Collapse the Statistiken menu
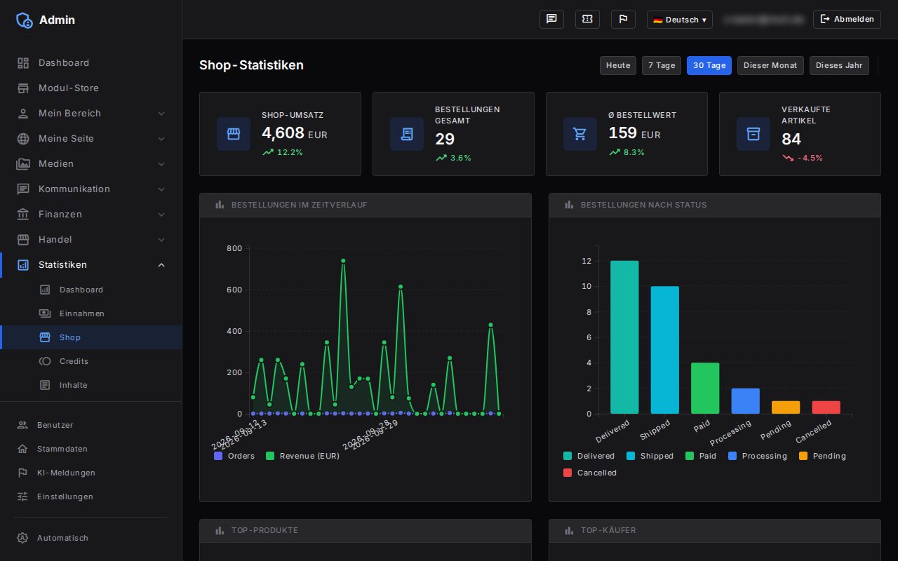Screen dimensions: 898x561 (x=91, y=264)
